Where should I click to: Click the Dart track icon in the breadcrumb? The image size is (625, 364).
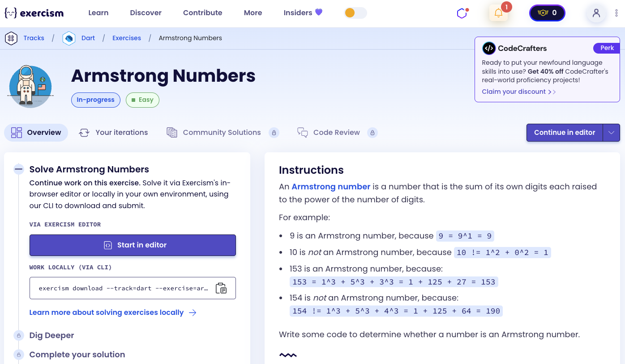pyautogui.click(x=68, y=38)
